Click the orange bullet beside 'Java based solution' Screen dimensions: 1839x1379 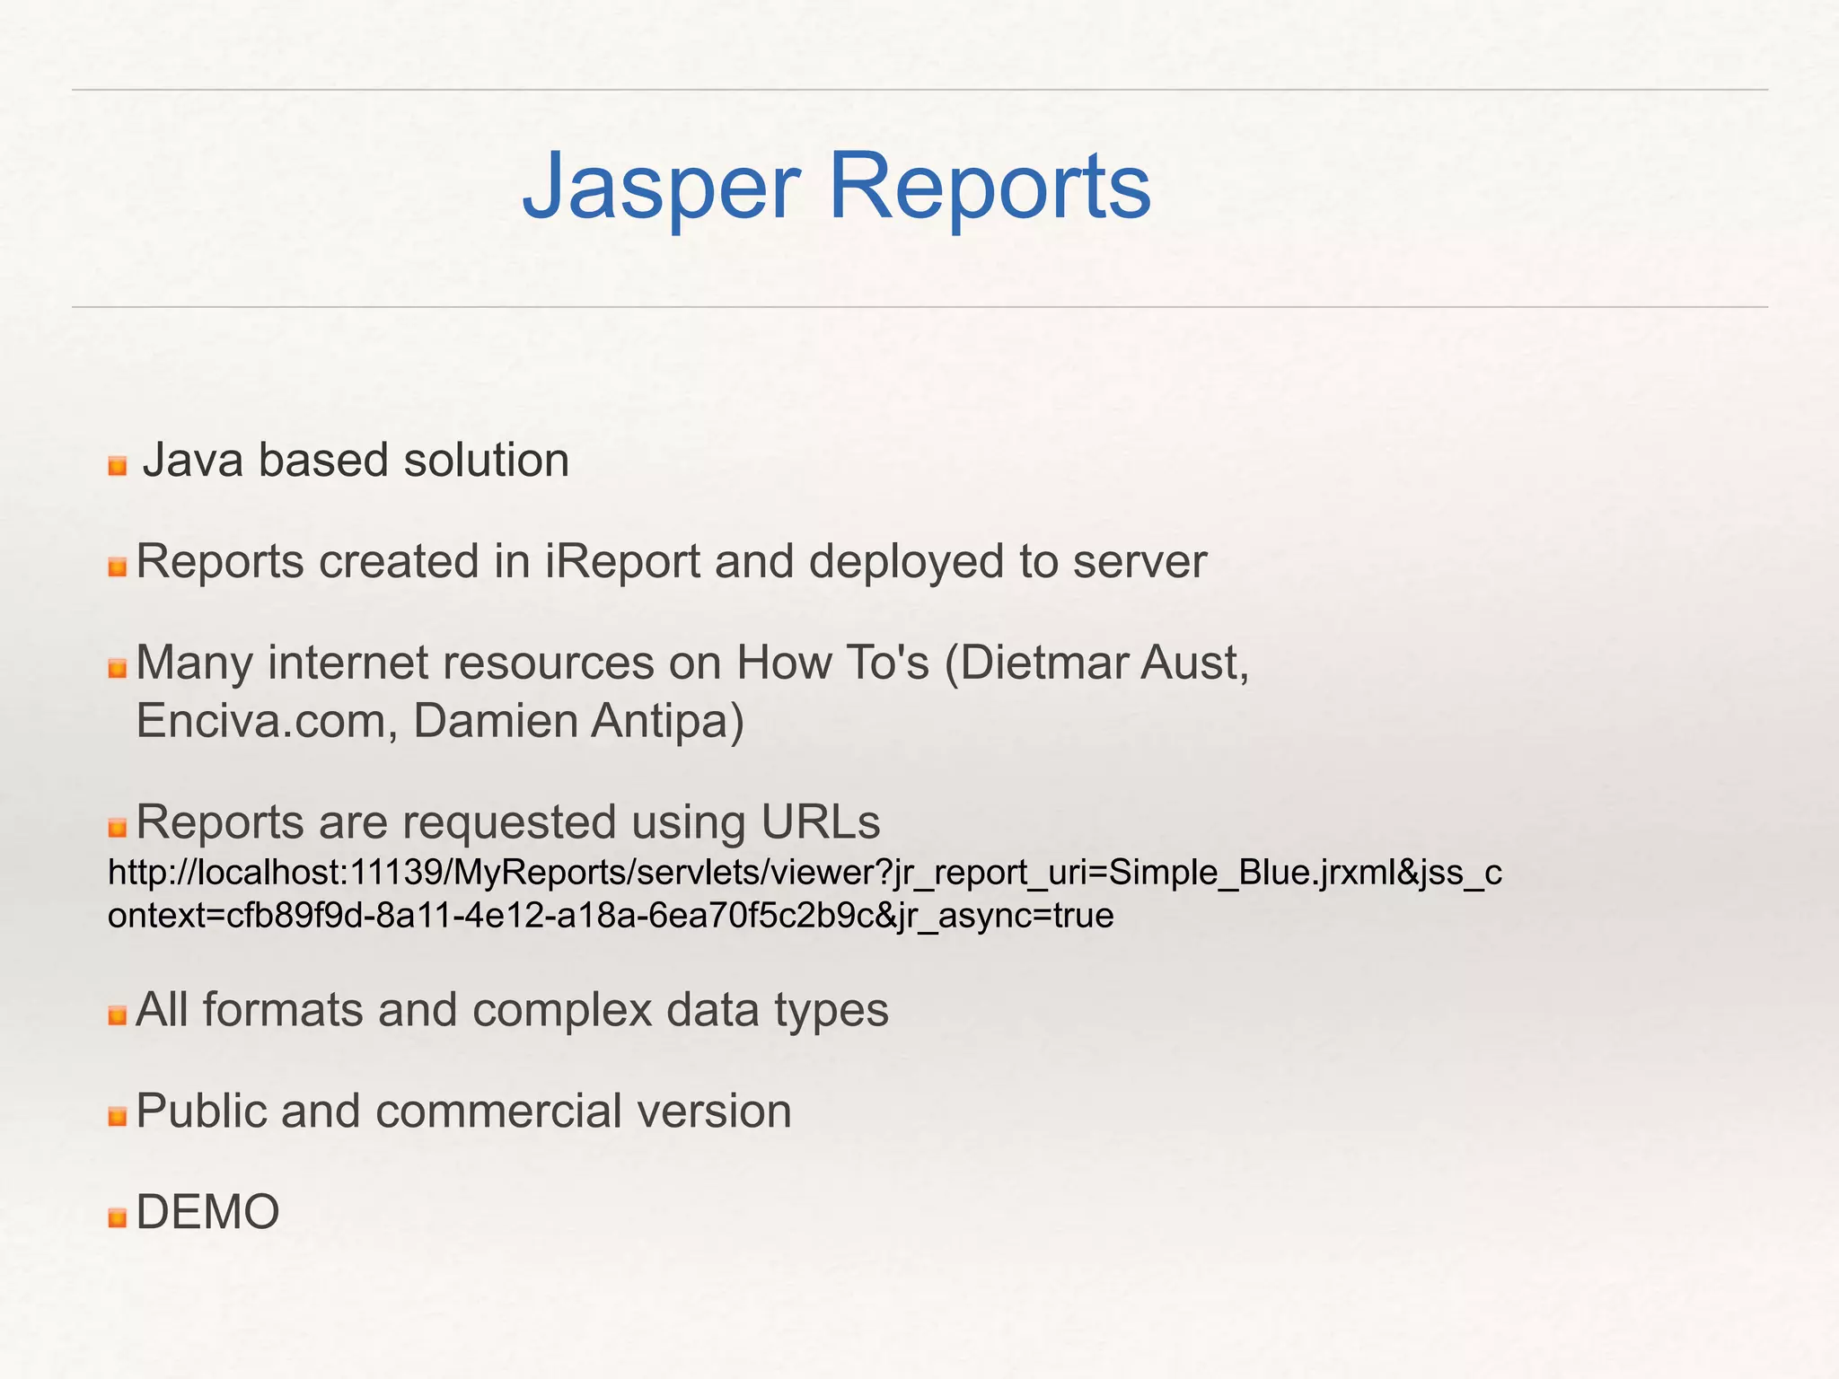pyautogui.click(x=118, y=466)
